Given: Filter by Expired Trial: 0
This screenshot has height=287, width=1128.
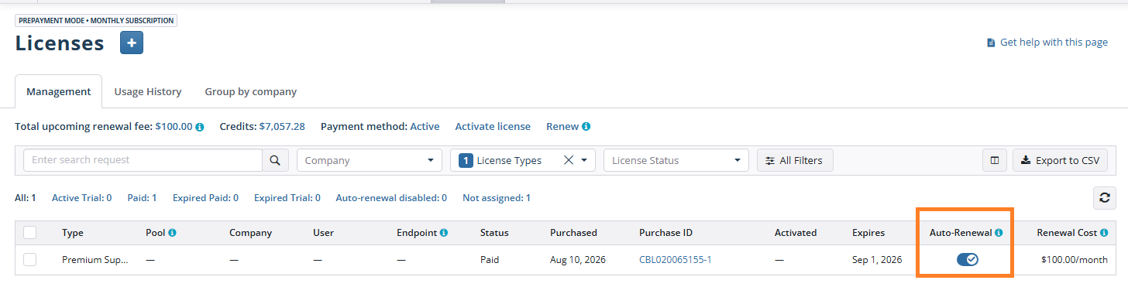Looking at the screenshot, I should [x=287, y=198].
